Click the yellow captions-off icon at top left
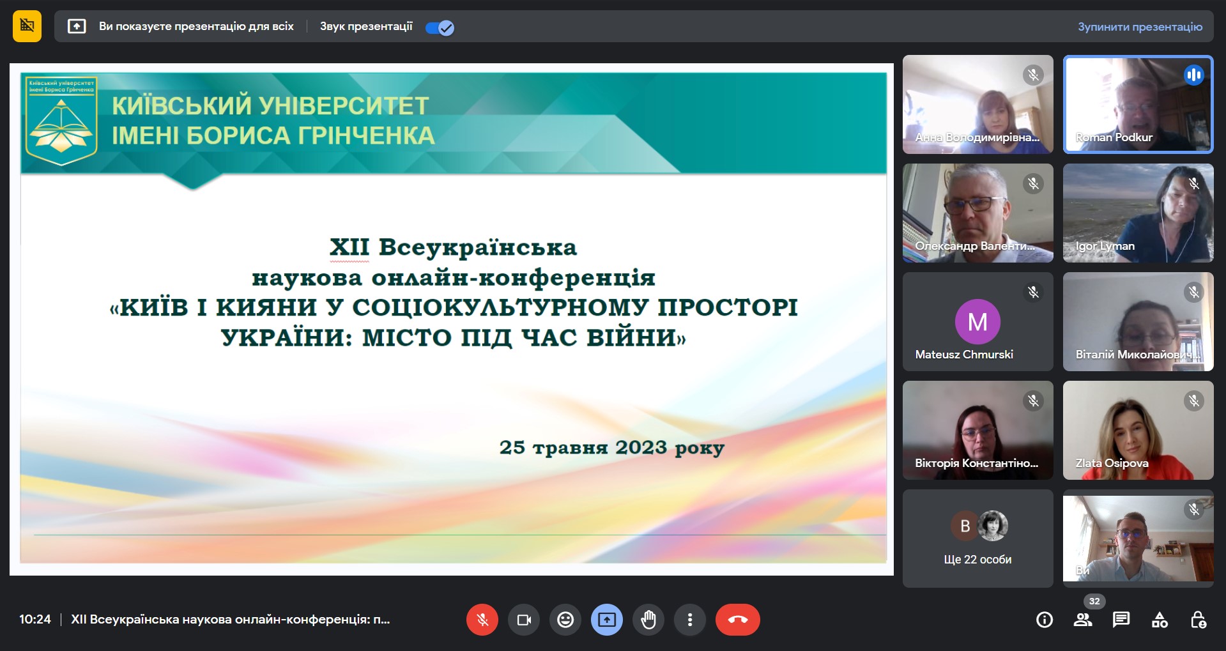1226x651 pixels. coord(27,26)
